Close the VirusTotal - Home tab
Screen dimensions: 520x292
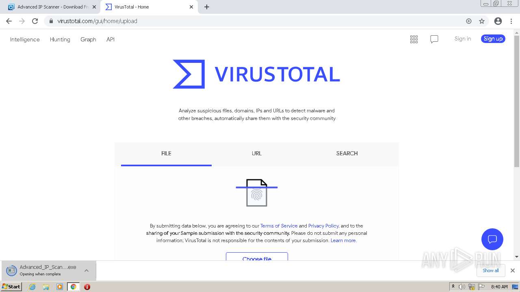191,7
